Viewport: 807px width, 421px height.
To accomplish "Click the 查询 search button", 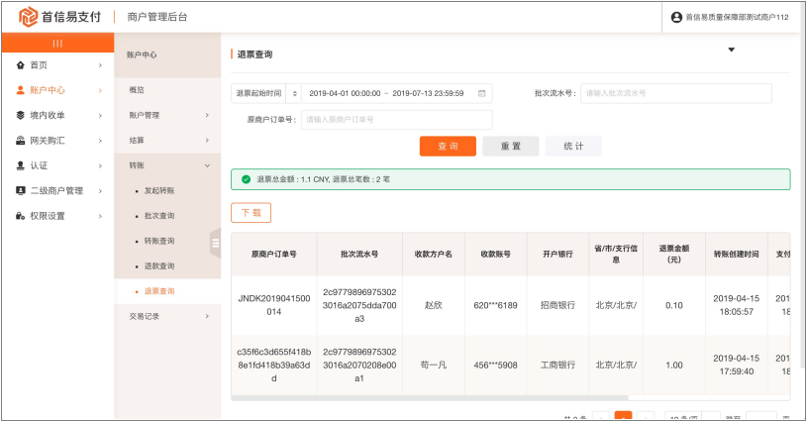I will click(448, 147).
